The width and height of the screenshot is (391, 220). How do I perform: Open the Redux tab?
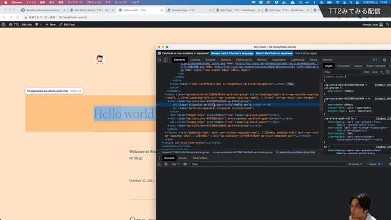point(313,60)
